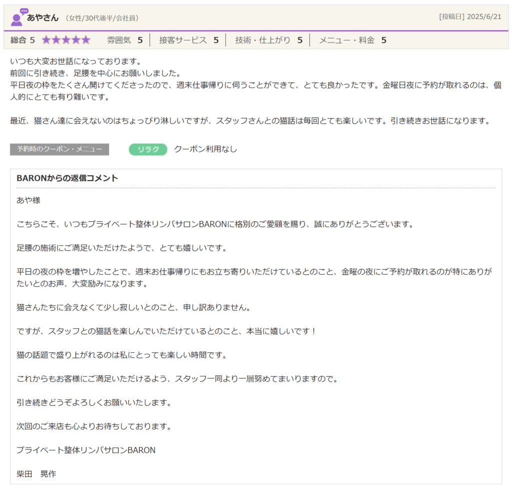Click the 投稿日 2025/6/21 date

point(470,17)
